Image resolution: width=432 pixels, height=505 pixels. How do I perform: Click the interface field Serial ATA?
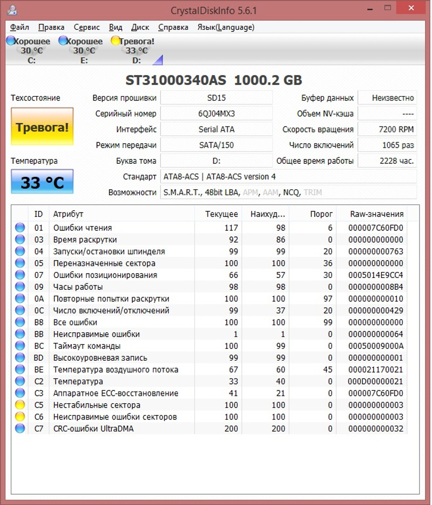click(x=217, y=129)
